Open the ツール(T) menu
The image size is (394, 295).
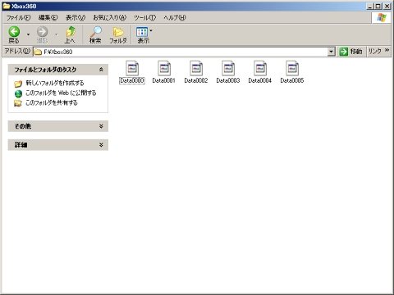pyautogui.click(x=144, y=18)
